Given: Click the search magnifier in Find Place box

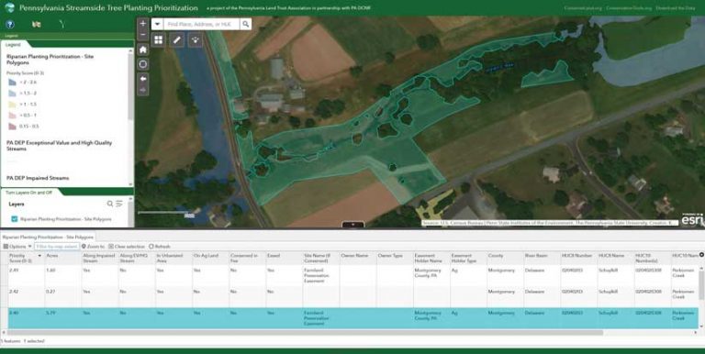Looking at the screenshot, I should tap(245, 24).
